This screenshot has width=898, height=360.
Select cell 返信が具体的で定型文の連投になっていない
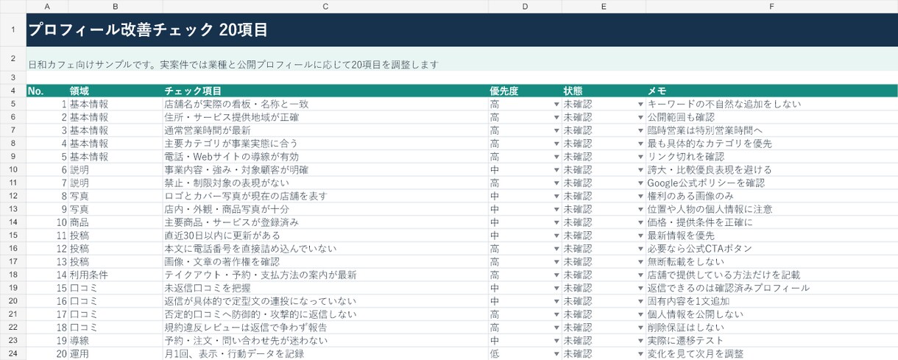tap(325, 302)
